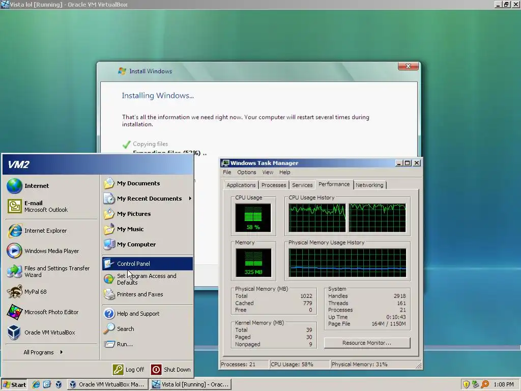The image size is (521, 391).
Task: Click the 1:08 PM clock
Action: coord(503,384)
